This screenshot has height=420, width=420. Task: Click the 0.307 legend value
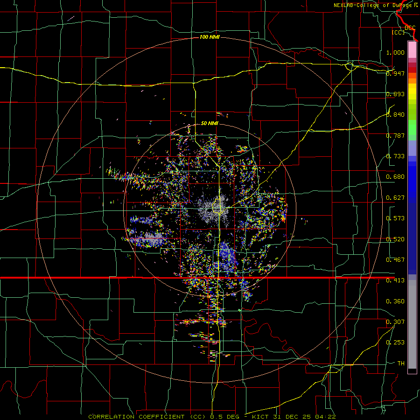tap(395, 322)
